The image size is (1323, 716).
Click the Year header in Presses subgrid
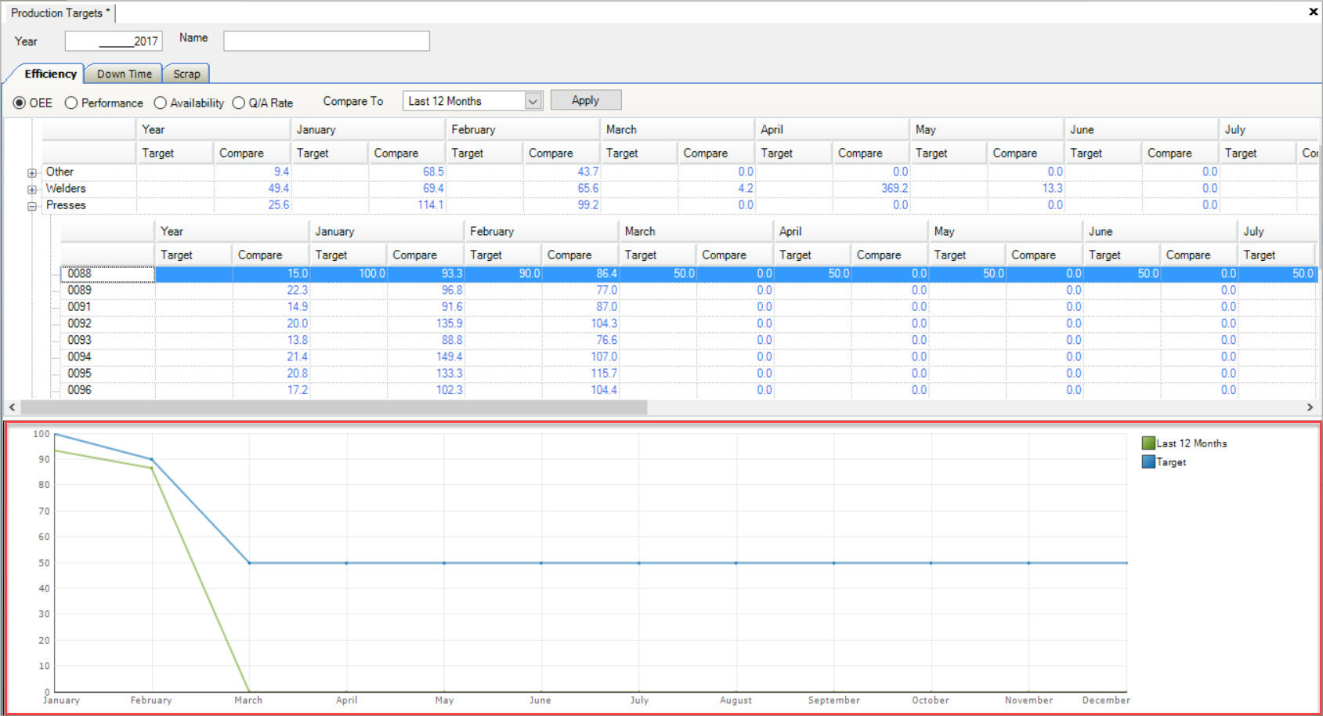click(x=232, y=231)
